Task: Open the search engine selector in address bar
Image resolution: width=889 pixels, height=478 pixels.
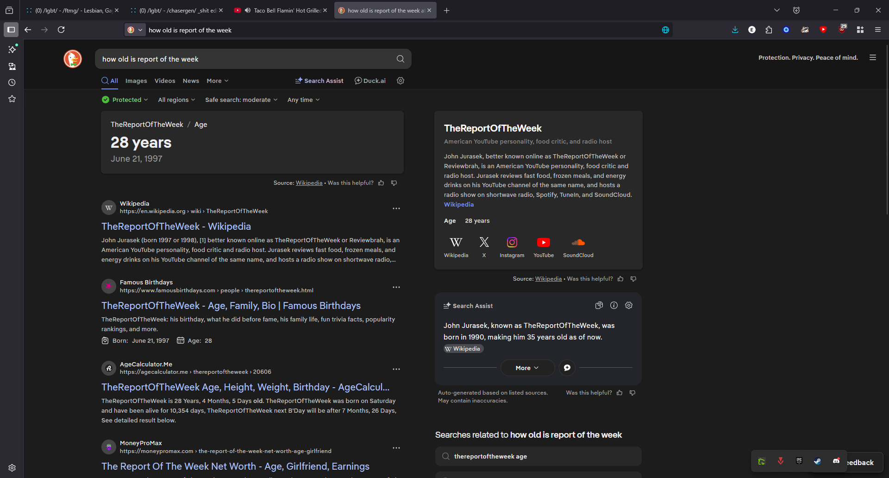Action: pyautogui.click(x=135, y=30)
